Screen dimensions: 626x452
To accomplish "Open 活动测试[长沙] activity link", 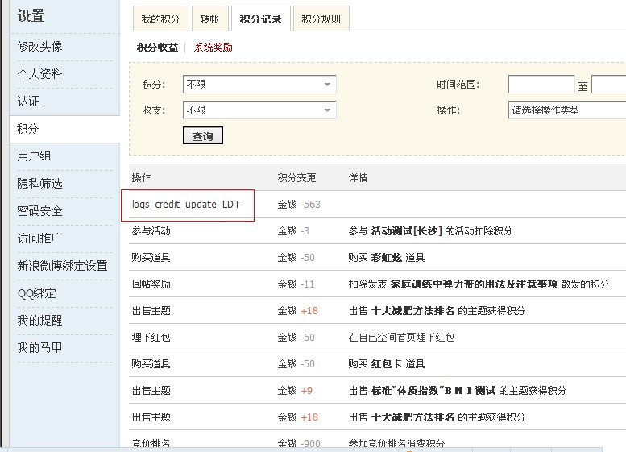I will [x=406, y=231].
